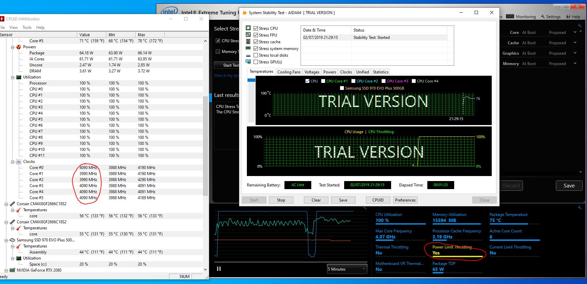Viewport: 587px width, 284px height.
Task: Enable CPU Core #1 graph checkbox
Action: pyautogui.click(x=323, y=81)
